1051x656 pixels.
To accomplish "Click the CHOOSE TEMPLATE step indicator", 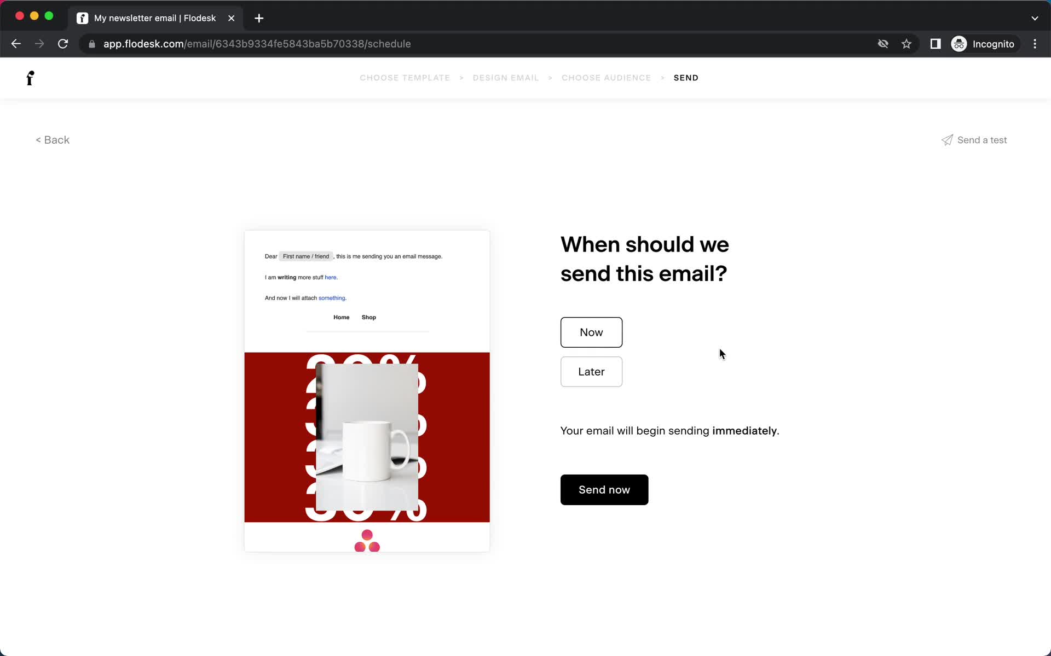I will click(x=405, y=78).
